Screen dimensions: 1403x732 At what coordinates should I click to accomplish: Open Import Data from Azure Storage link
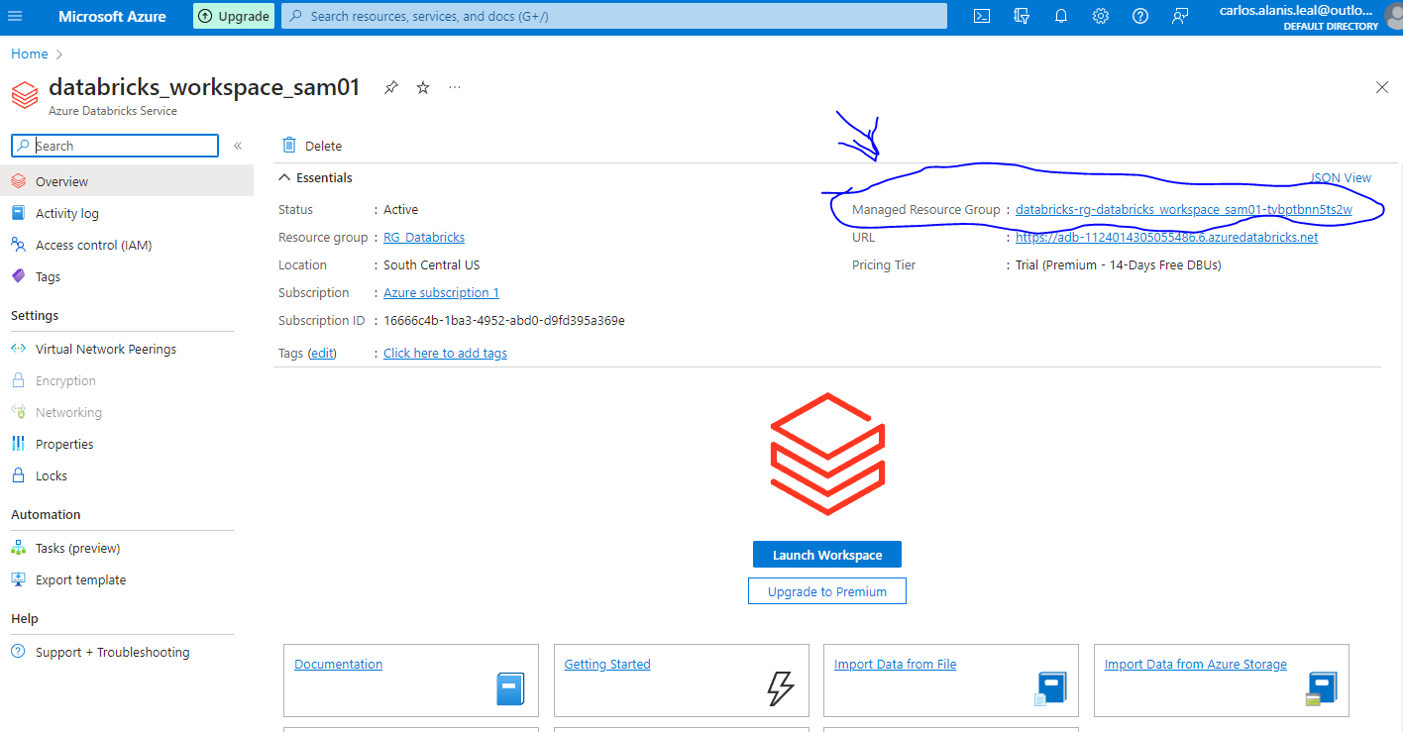tap(1196, 664)
